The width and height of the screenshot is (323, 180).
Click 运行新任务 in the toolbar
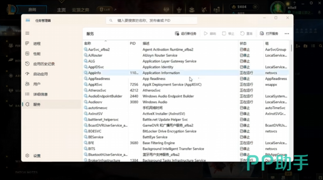click(x=186, y=33)
